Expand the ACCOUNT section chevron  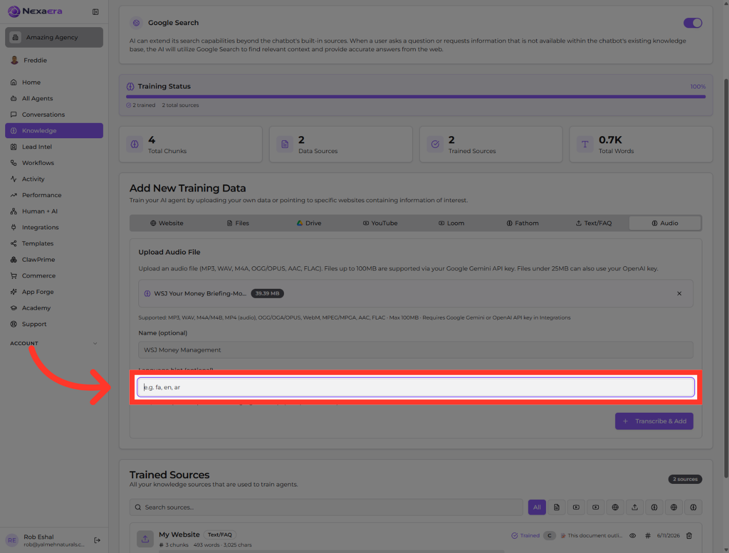click(x=95, y=344)
